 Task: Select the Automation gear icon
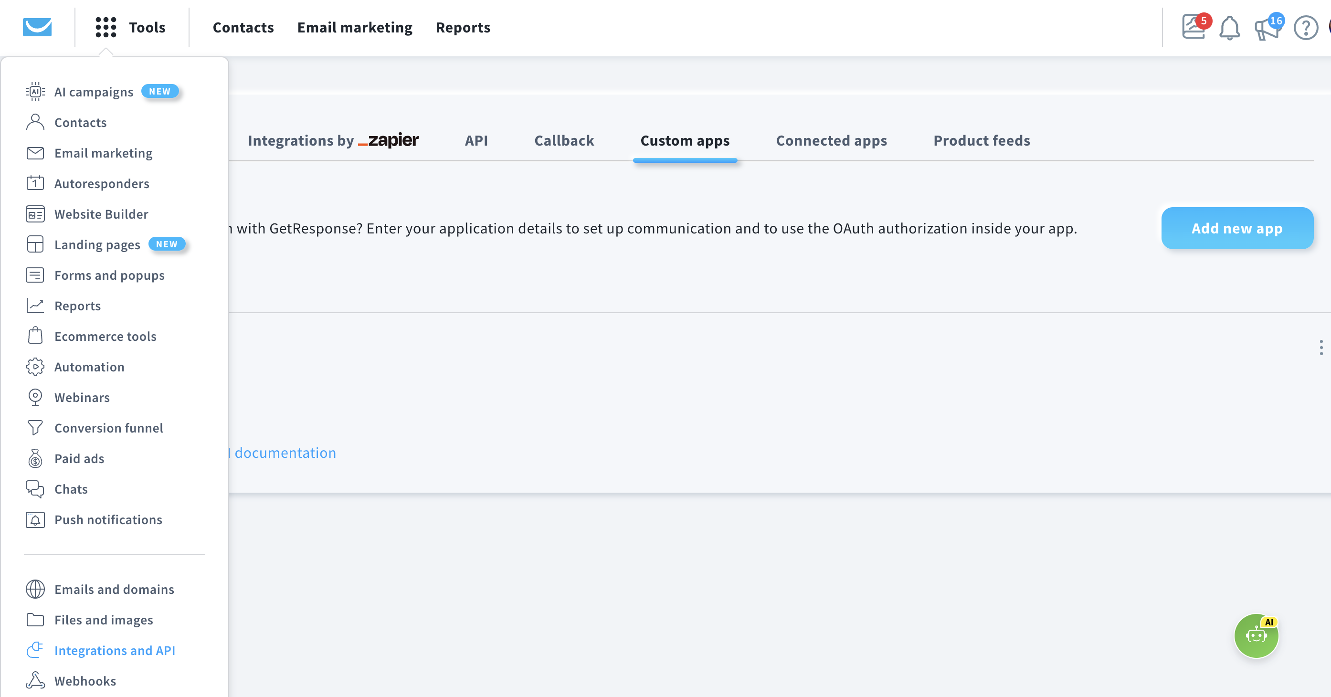point(35,366)
